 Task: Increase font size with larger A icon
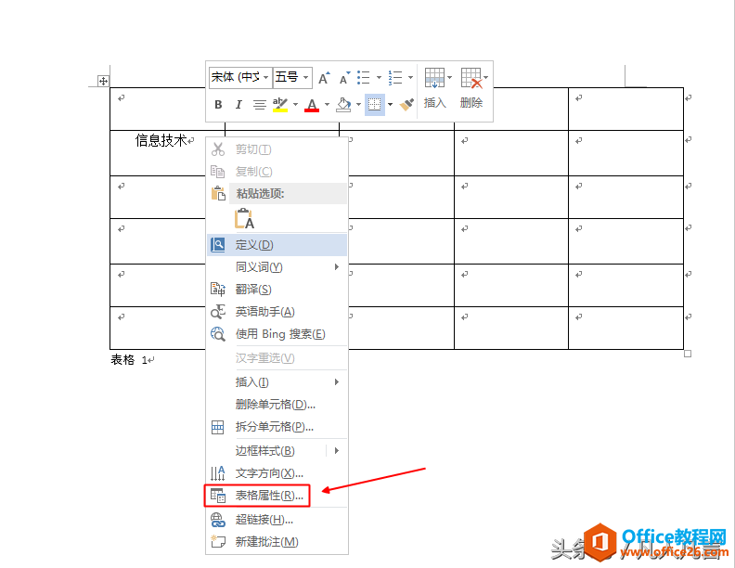pyautogui.click(x=324, y=78)
